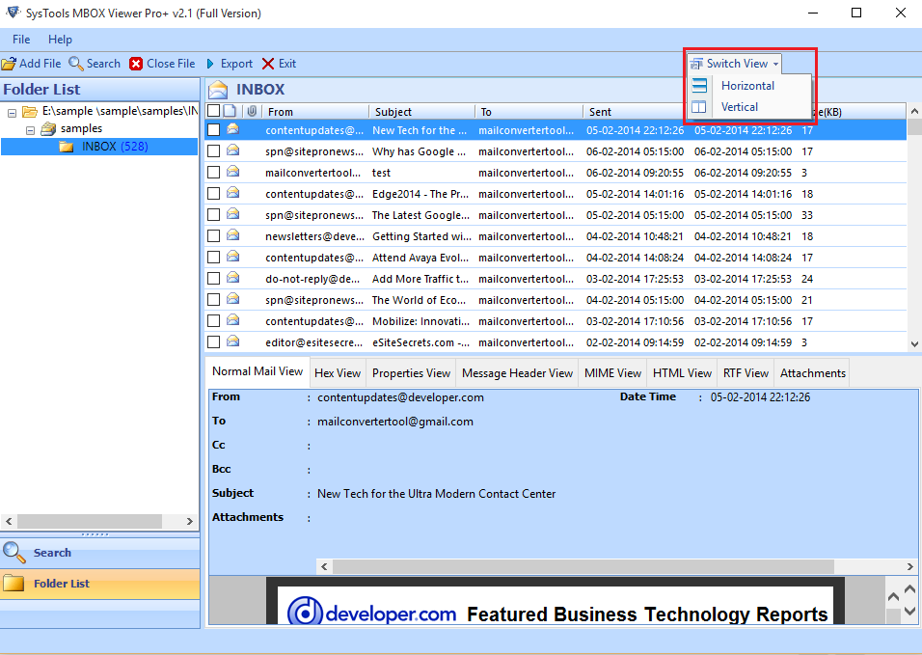
Task: Choose Horizontal from Switch View menu
Action: [749, 86]
